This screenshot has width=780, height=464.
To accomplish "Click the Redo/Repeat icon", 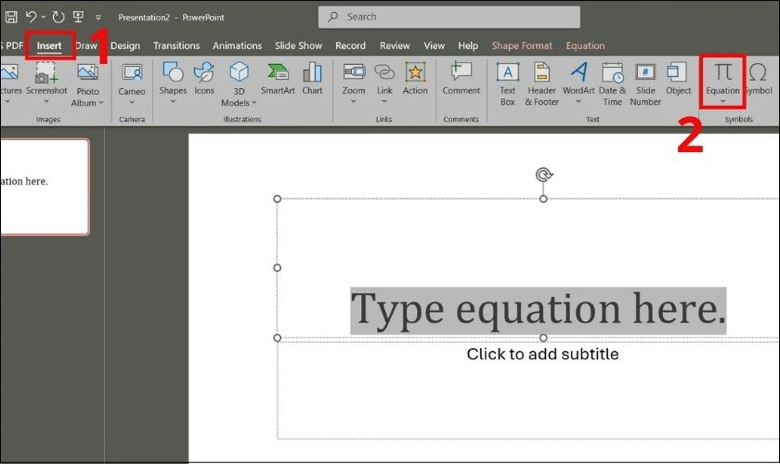I will tap(58, 17).
